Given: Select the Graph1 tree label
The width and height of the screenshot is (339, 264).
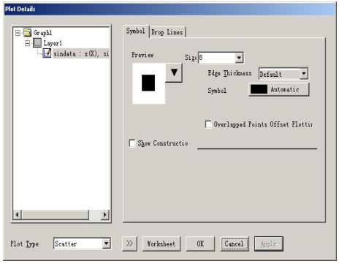Looking at the screenshot, I should [42, 33].
